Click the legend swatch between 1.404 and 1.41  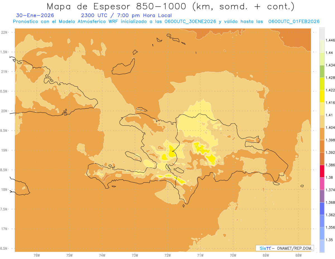(322, 121)
